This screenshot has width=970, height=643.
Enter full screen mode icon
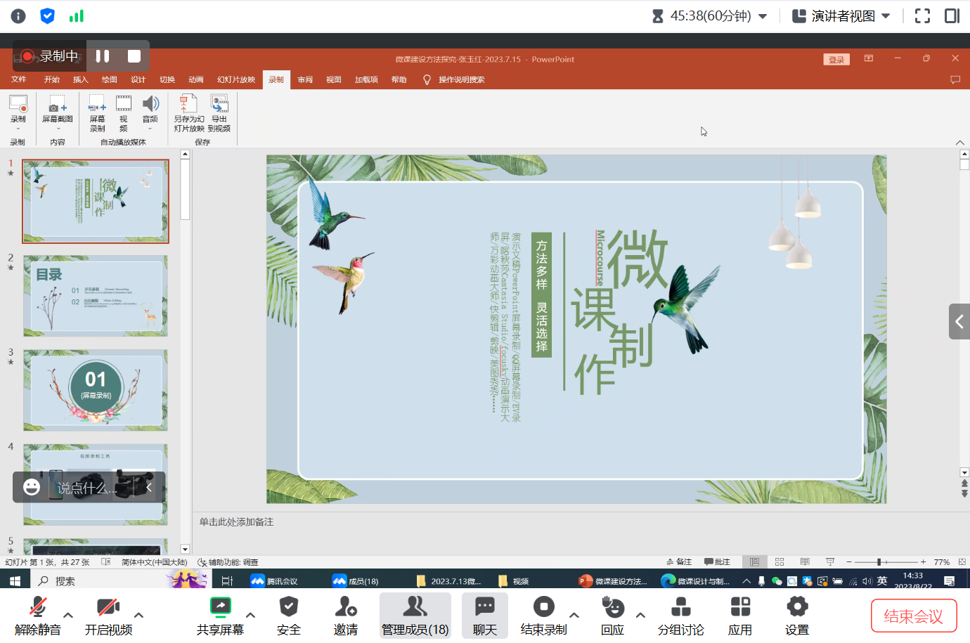click(922, 16)
